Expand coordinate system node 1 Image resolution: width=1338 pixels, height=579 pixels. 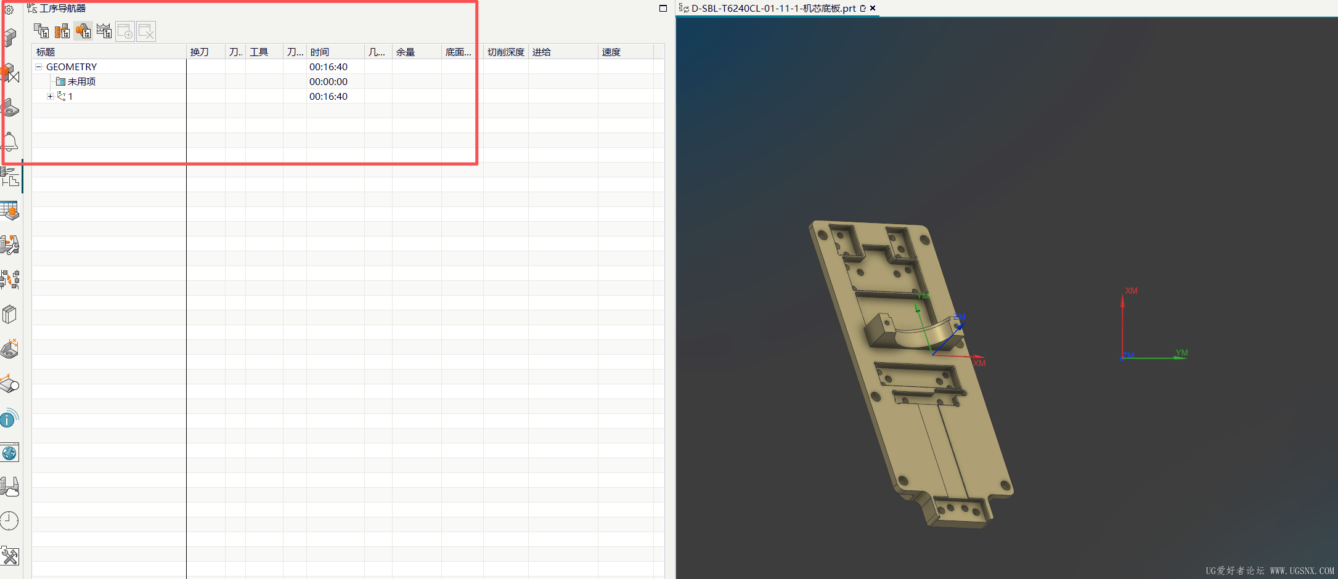51,96
